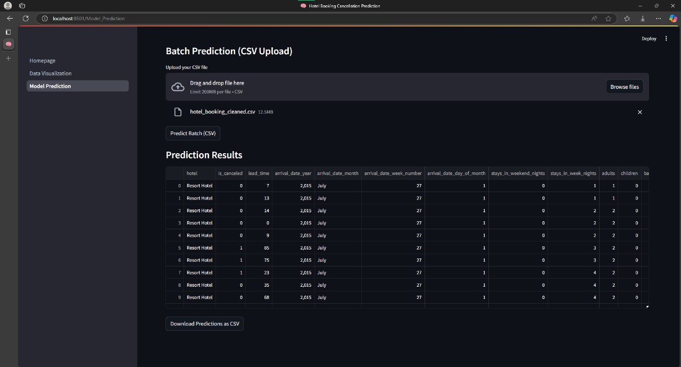The image size is (681, 367).
Task: Sort by is_canceled column header
Action: [230, 173]
